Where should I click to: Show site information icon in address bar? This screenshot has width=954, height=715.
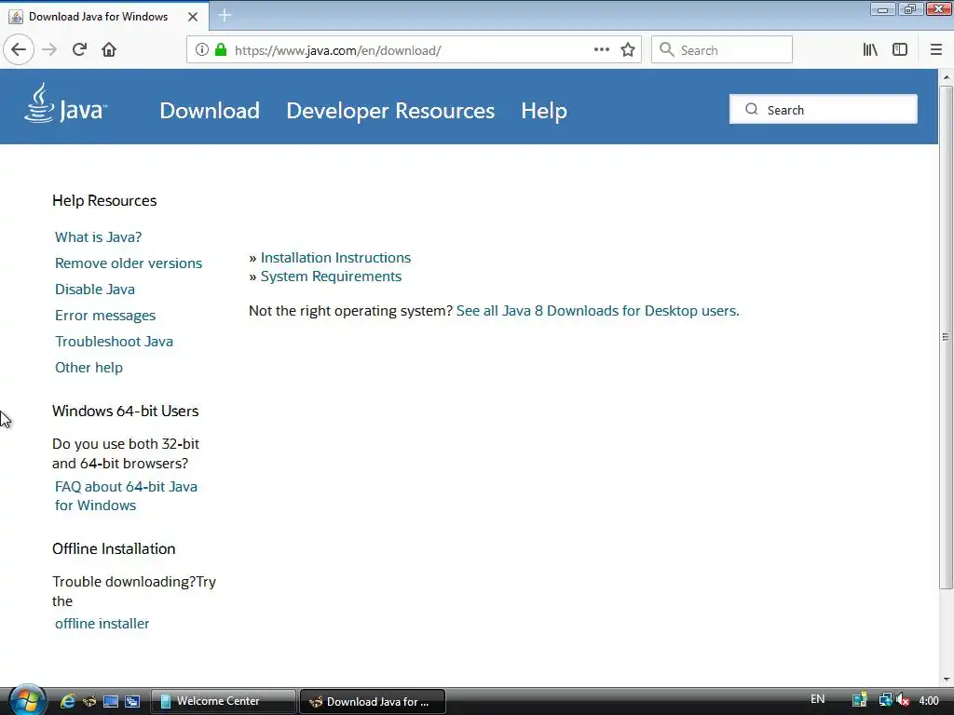(202, 50)
